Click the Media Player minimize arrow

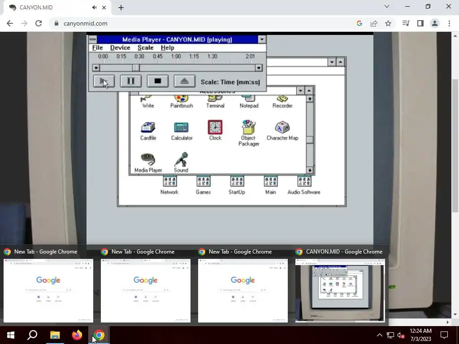262,39
